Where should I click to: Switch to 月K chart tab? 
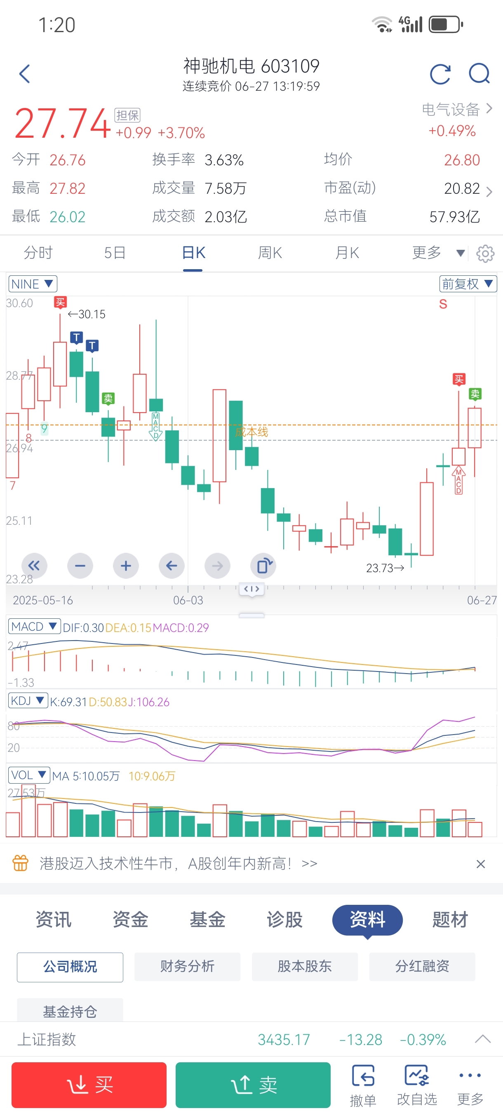click(x=347, y=253)
